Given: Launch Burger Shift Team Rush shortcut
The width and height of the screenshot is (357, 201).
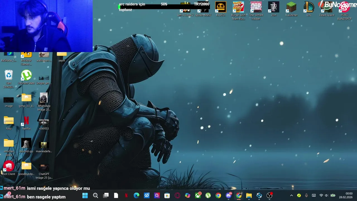Looking at the screenshot, I should point(238,11).
